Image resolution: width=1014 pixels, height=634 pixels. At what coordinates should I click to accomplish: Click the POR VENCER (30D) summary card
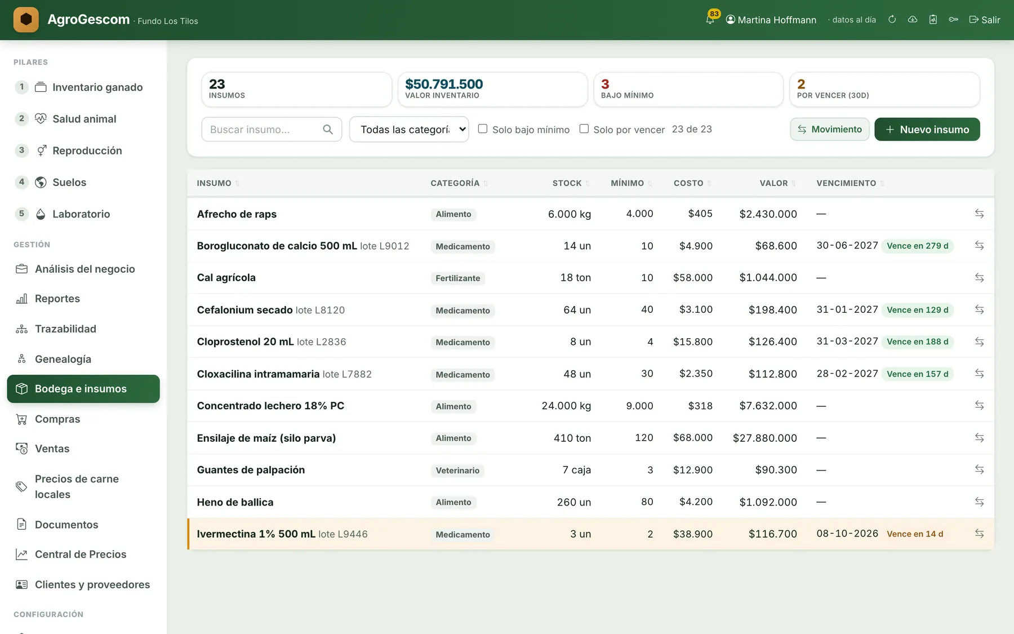click(x=884, y=89)
